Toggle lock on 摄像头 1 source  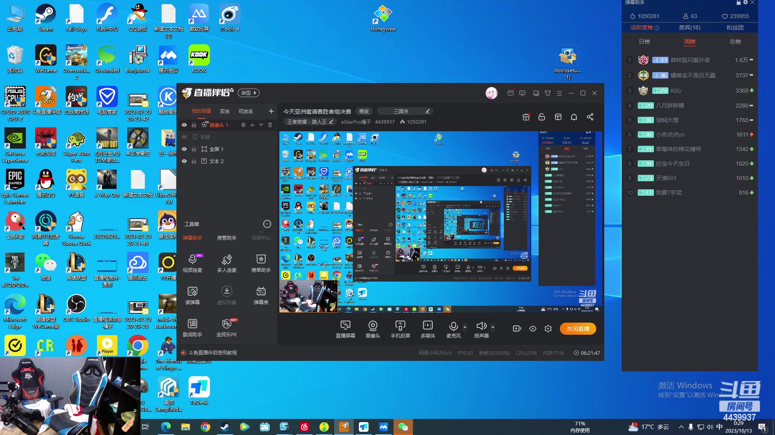point(194,125)
